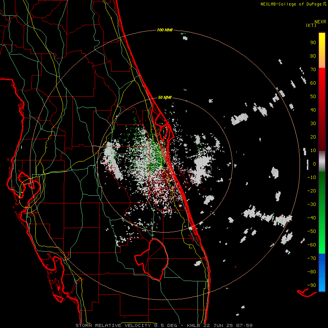Click the positive 20 knot scale value

point(313,137)
